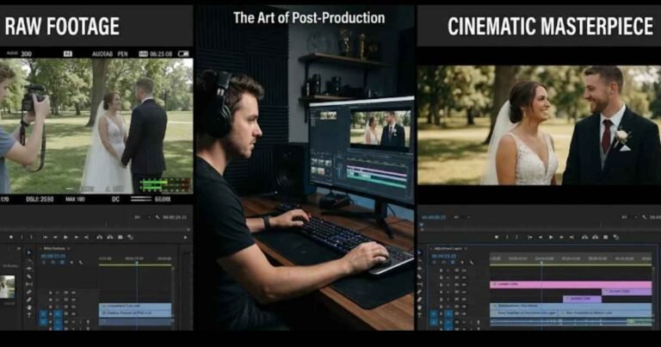This screenshot has width=661, height=347.
Task: Click Mark In in the Cinematic Masterpiece monitor
Action: 507,238
